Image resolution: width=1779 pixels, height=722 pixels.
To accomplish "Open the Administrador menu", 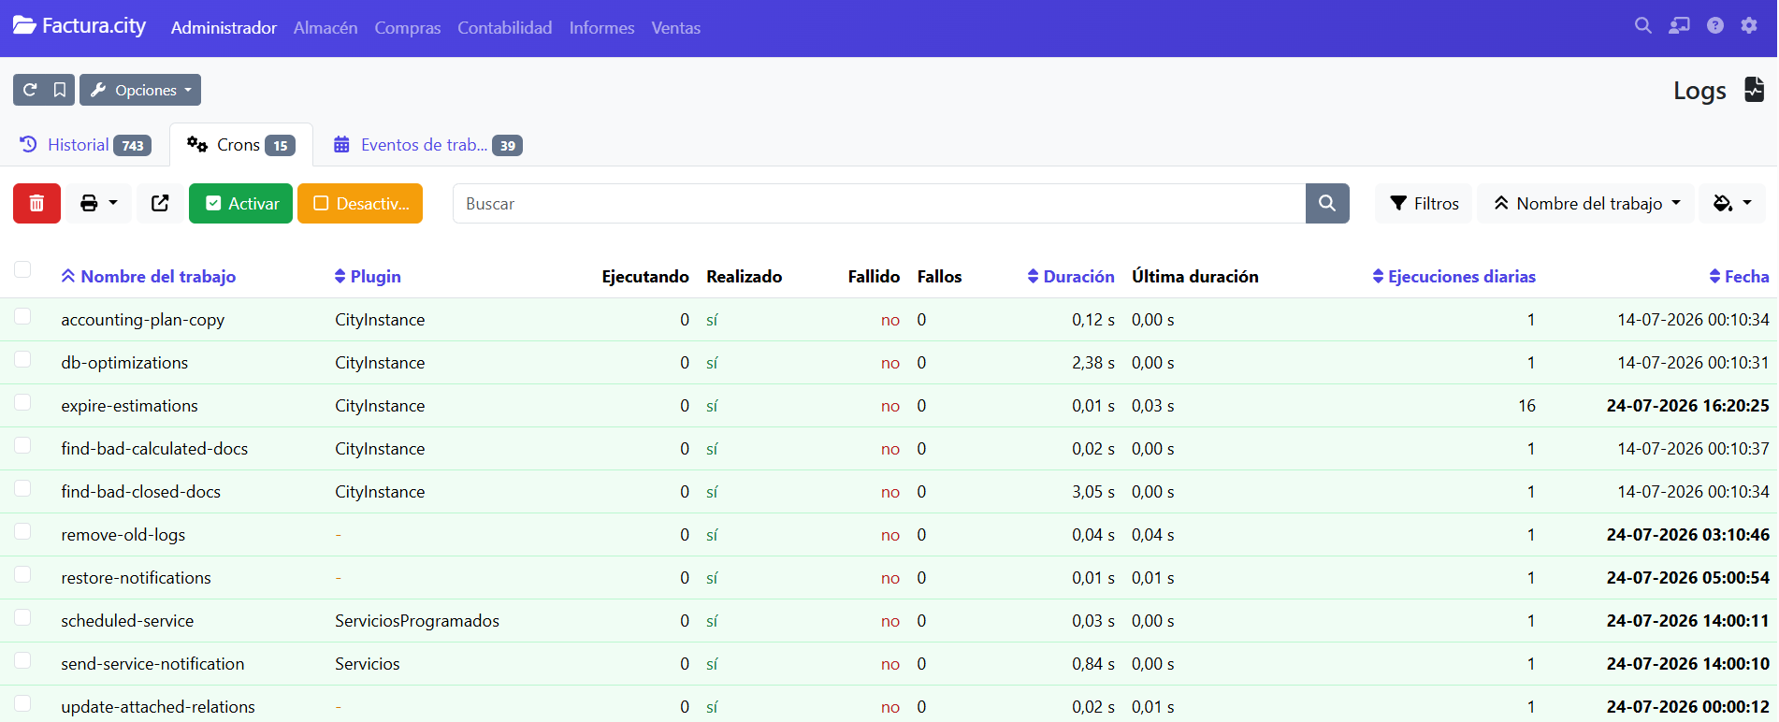I will (224, 28).
